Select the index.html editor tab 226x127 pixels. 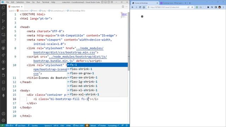(x=15, y=7)
